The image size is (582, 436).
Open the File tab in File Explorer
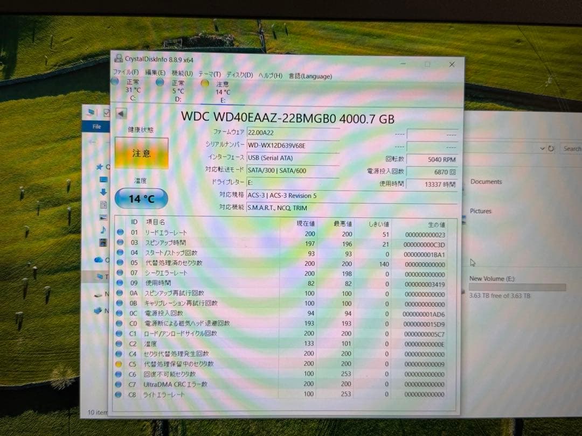tap(96, 126)
